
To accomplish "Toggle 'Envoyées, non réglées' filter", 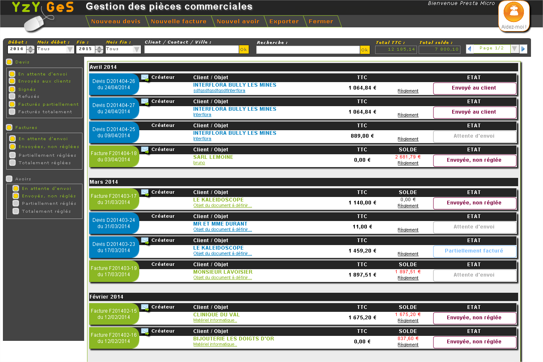I will pyautogui.click(x=12, y=146).
